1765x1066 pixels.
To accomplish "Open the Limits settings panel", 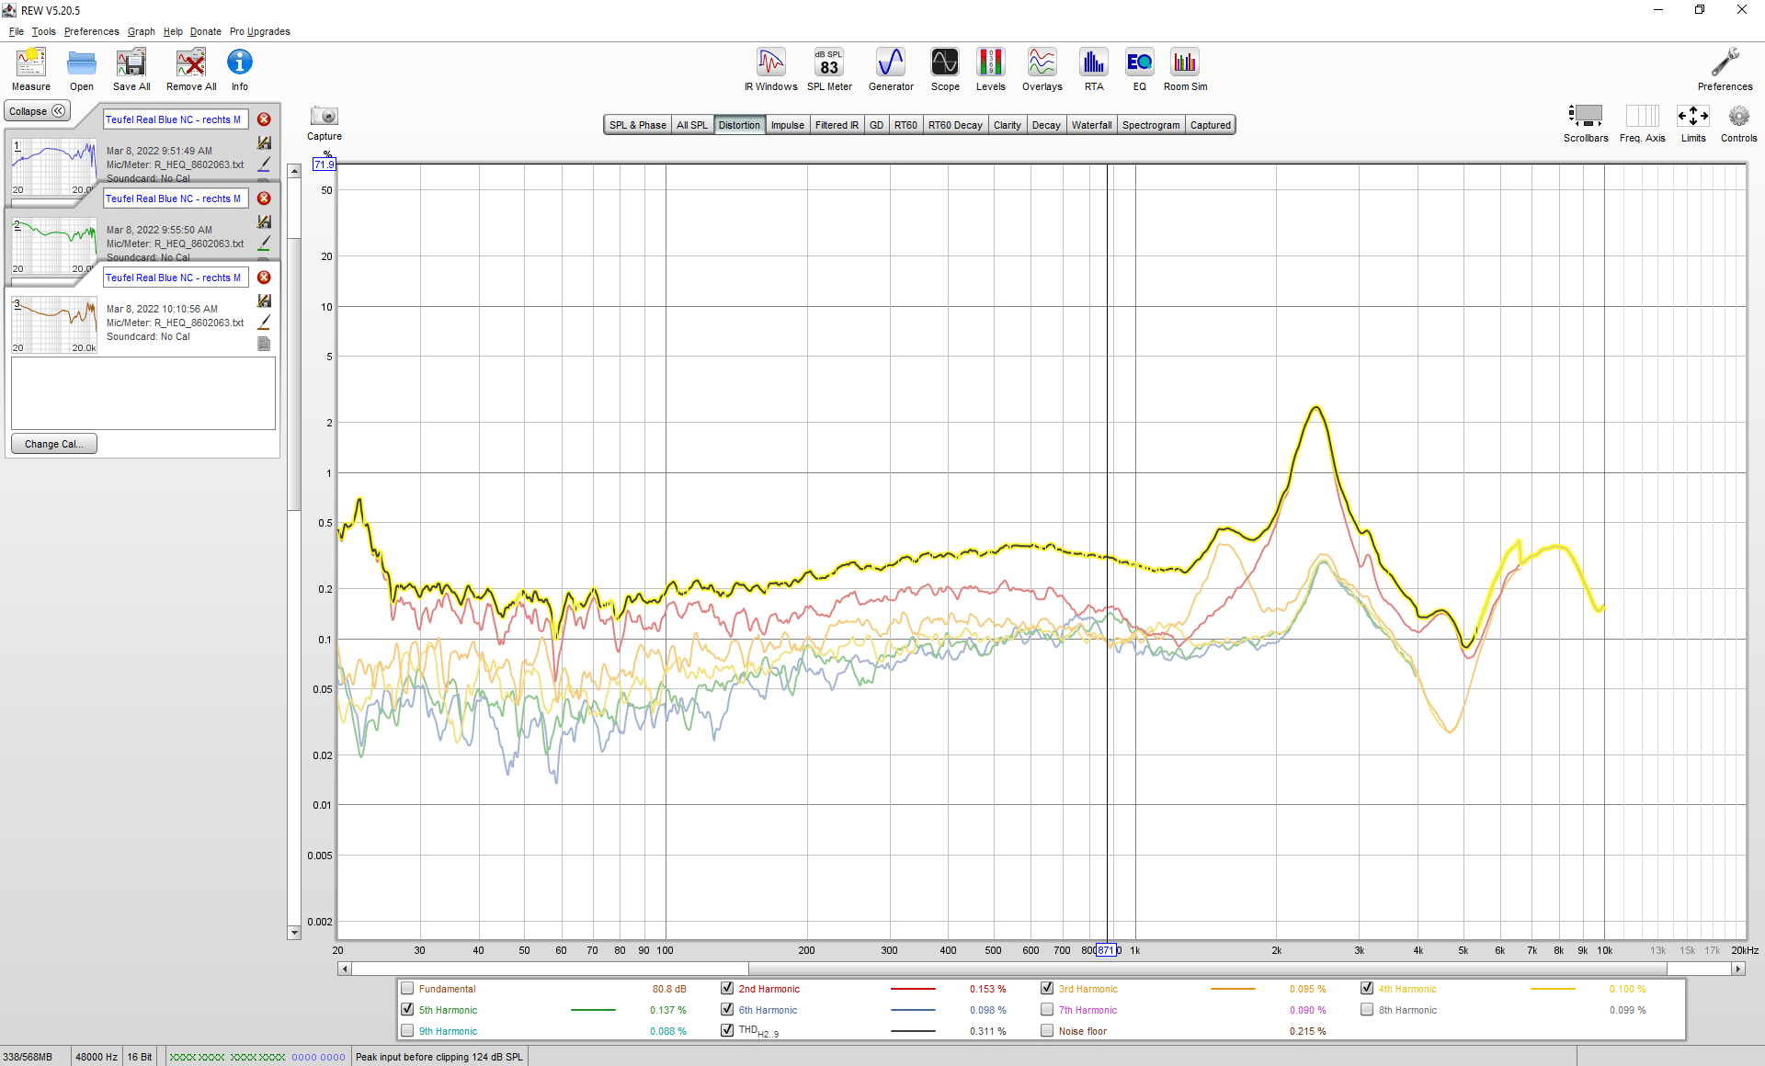I will click(1693, 123).
